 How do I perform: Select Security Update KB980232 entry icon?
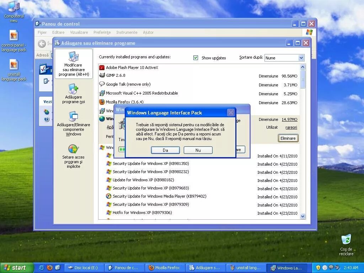[109, 172]
